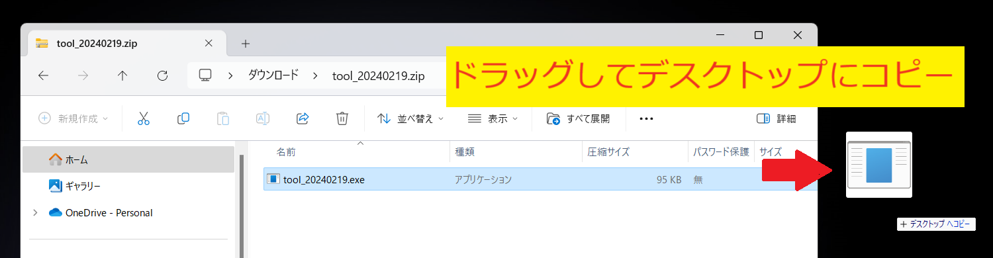
Task: Click the Gallery icon in sidebar
Action: [x=56, y=186]
